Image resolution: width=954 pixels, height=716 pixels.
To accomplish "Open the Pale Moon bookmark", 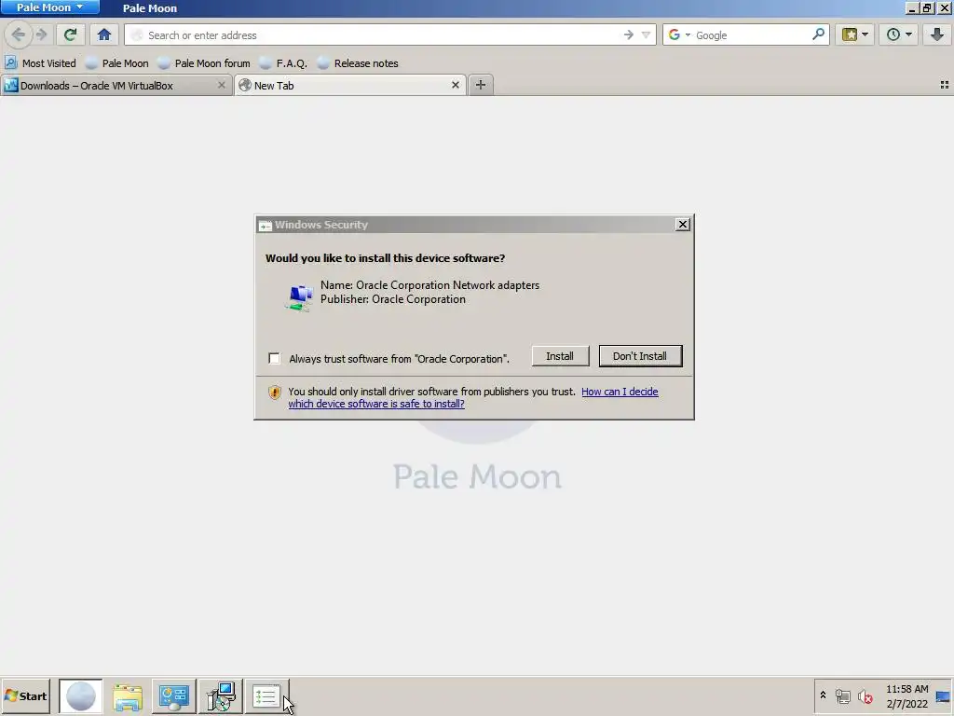I will (x=116, y=63).
